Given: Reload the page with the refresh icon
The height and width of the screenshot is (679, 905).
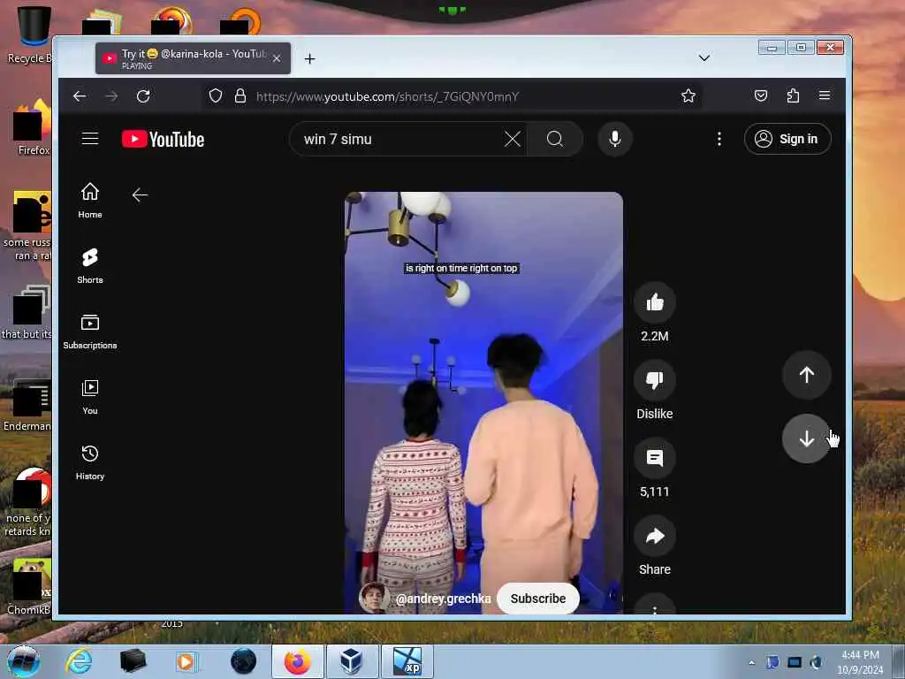Looking at the screenshot, I should [143, 95].
